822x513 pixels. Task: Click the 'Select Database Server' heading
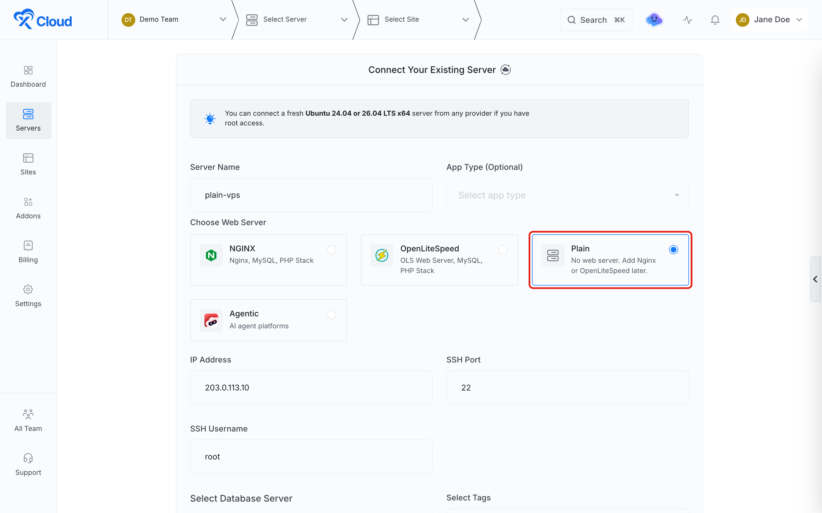241,498
